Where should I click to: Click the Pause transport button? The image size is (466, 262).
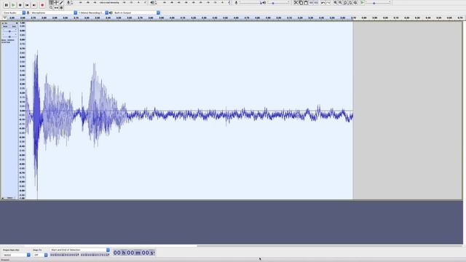(7, 5)
